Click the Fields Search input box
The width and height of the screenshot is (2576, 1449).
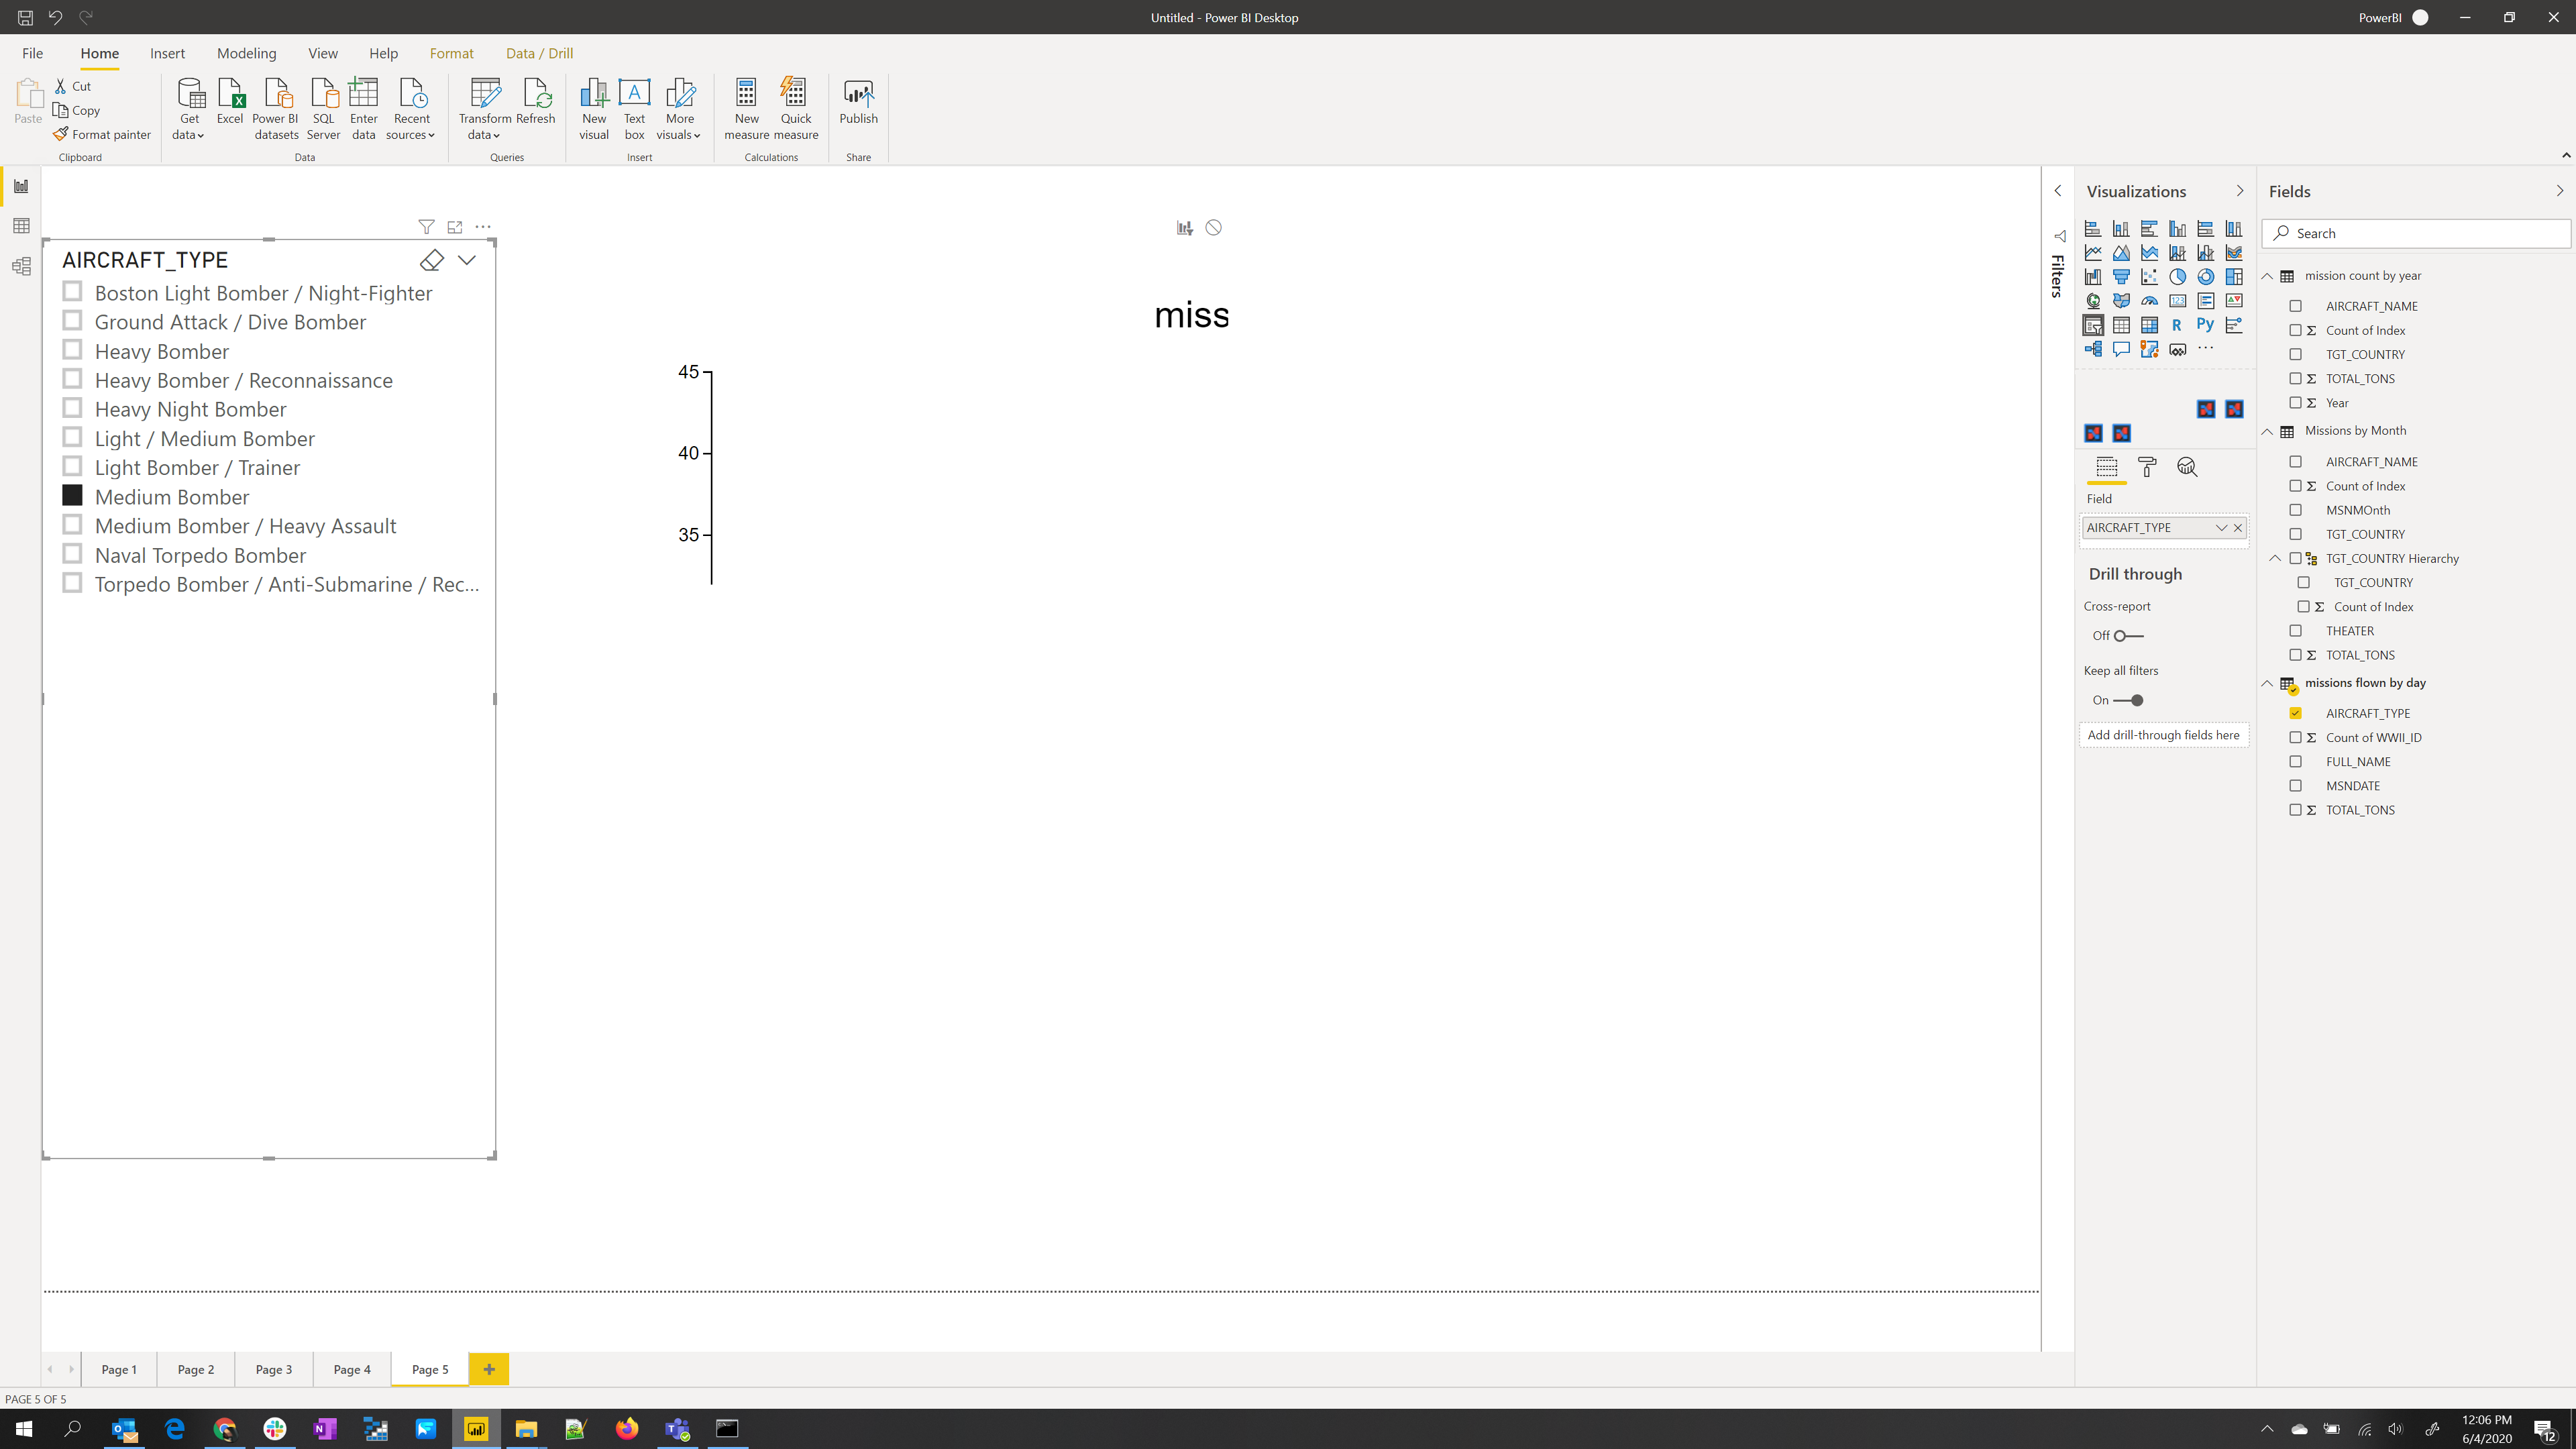point(2415,233)
